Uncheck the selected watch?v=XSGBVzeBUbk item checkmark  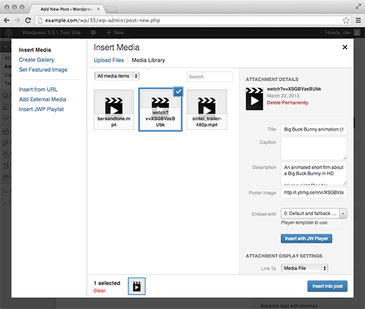(178, 92)
